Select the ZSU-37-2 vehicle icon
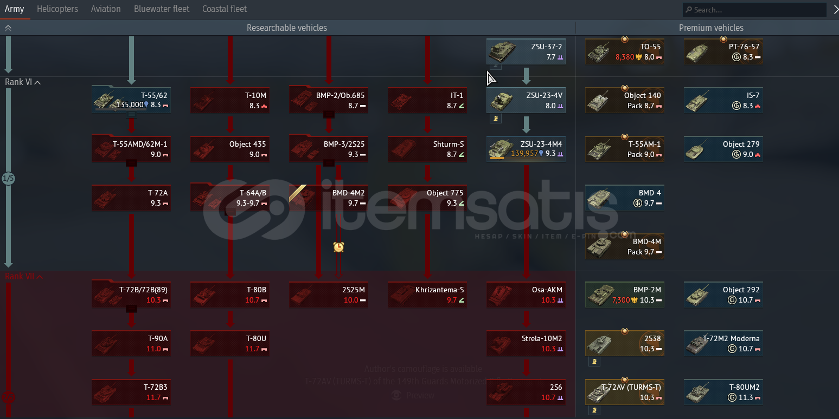The height and width of the screenshot is (419, 839). (502, 52)
